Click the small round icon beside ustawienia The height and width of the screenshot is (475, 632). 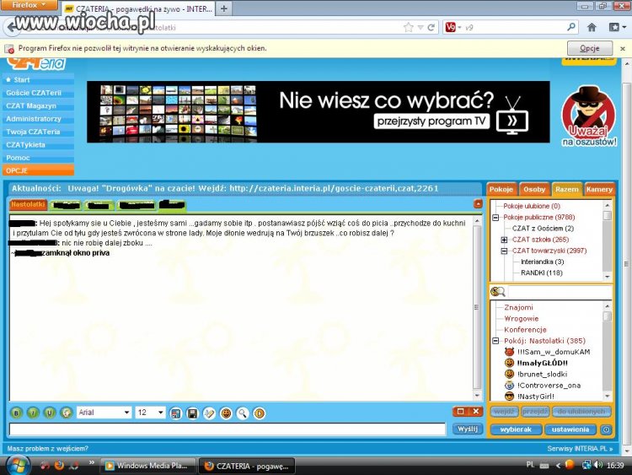[606, 429]
